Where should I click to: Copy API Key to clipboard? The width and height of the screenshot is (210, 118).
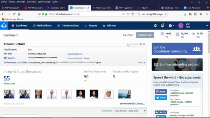tap(75, 54)
